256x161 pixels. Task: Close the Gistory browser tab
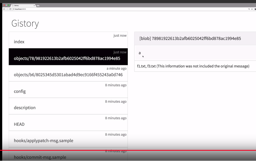coord(34,6)
